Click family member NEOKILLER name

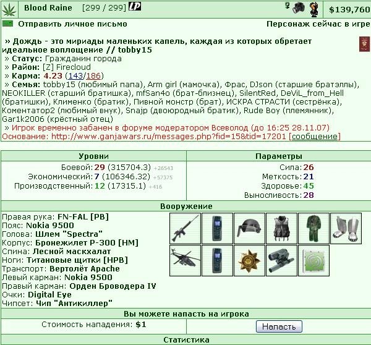coord(23,93)
